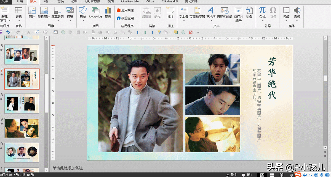This screenshot has height=177, width=331.
Task: Switch to normal view in status bar
Action: pos(262,175)
